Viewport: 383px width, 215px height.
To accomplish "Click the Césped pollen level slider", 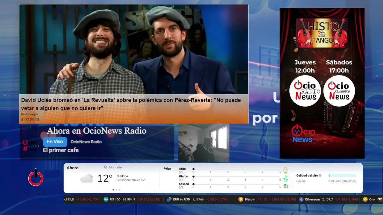I will click(x=237, y=184).
